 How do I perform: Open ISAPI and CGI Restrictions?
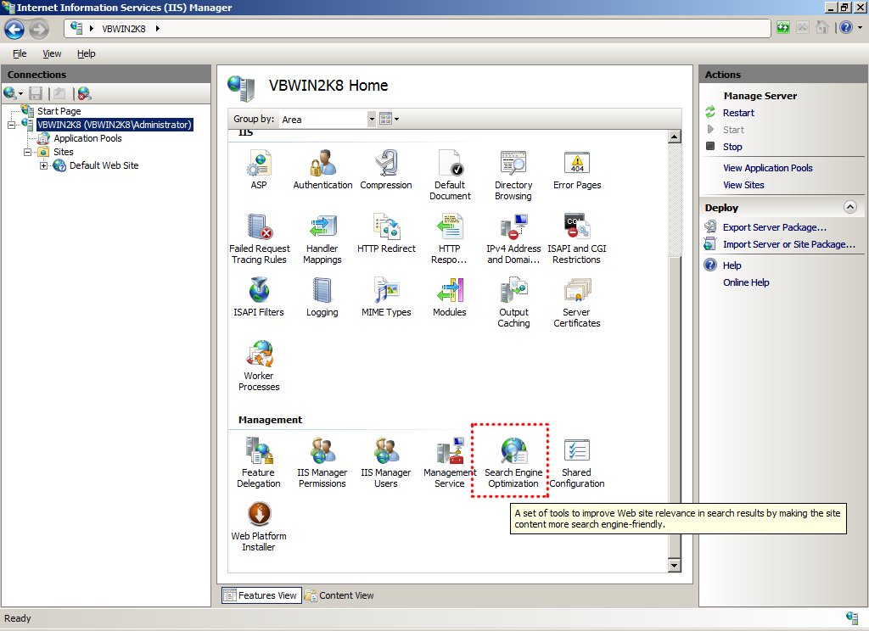click(x=577, y=238)
